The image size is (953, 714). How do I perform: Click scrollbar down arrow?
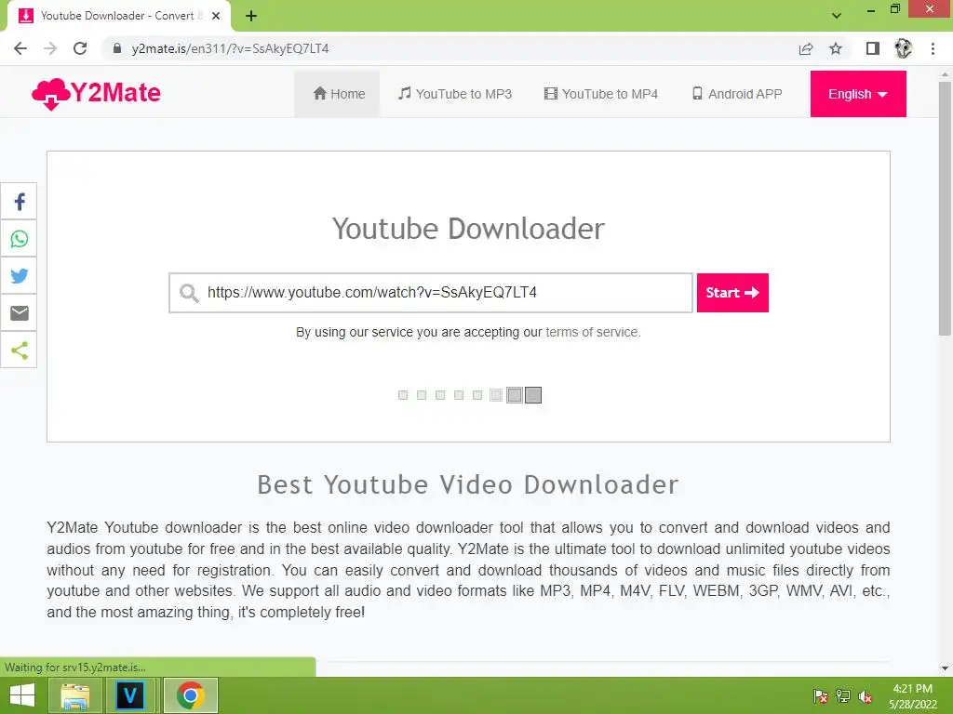945,668
